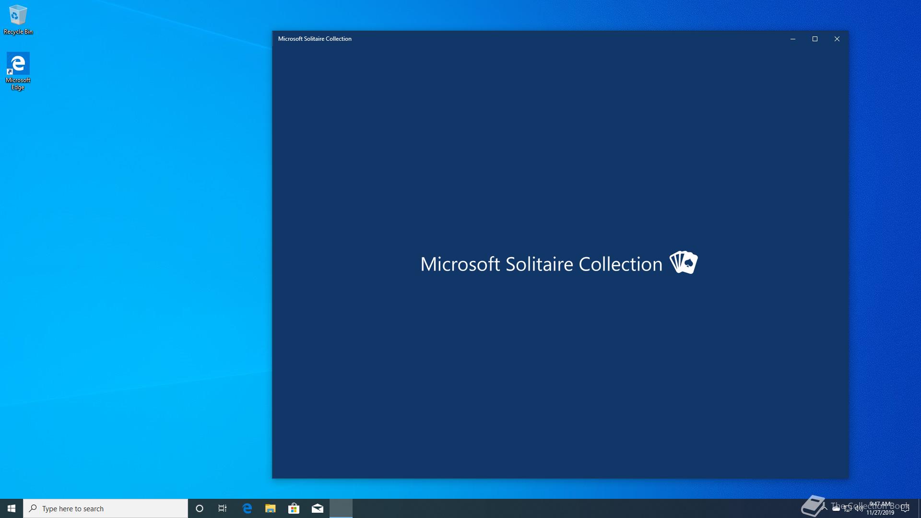The image size is (921, 518).
Task: Open the Action Center notifications icon
Action: (x=905, y=508)
